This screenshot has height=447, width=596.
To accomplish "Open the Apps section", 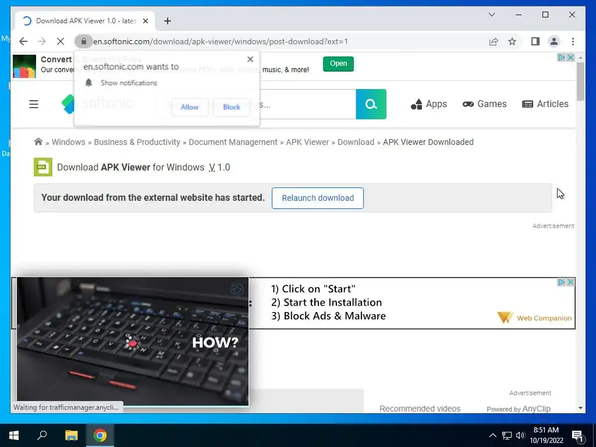I will pos(429,104).
